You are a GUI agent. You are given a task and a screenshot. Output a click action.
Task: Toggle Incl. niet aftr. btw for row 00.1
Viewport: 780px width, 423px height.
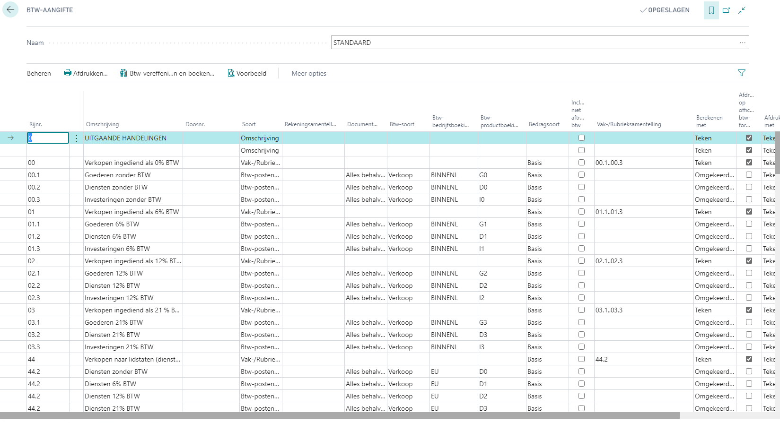[x=581, y=175]
